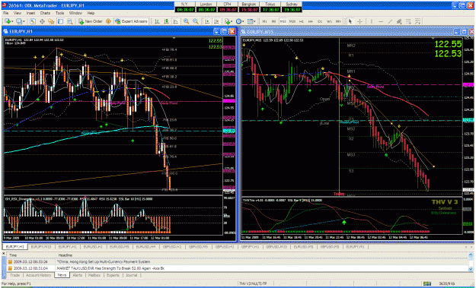
Task: Select the W1 timeframe button
Action: pos(329,21)
